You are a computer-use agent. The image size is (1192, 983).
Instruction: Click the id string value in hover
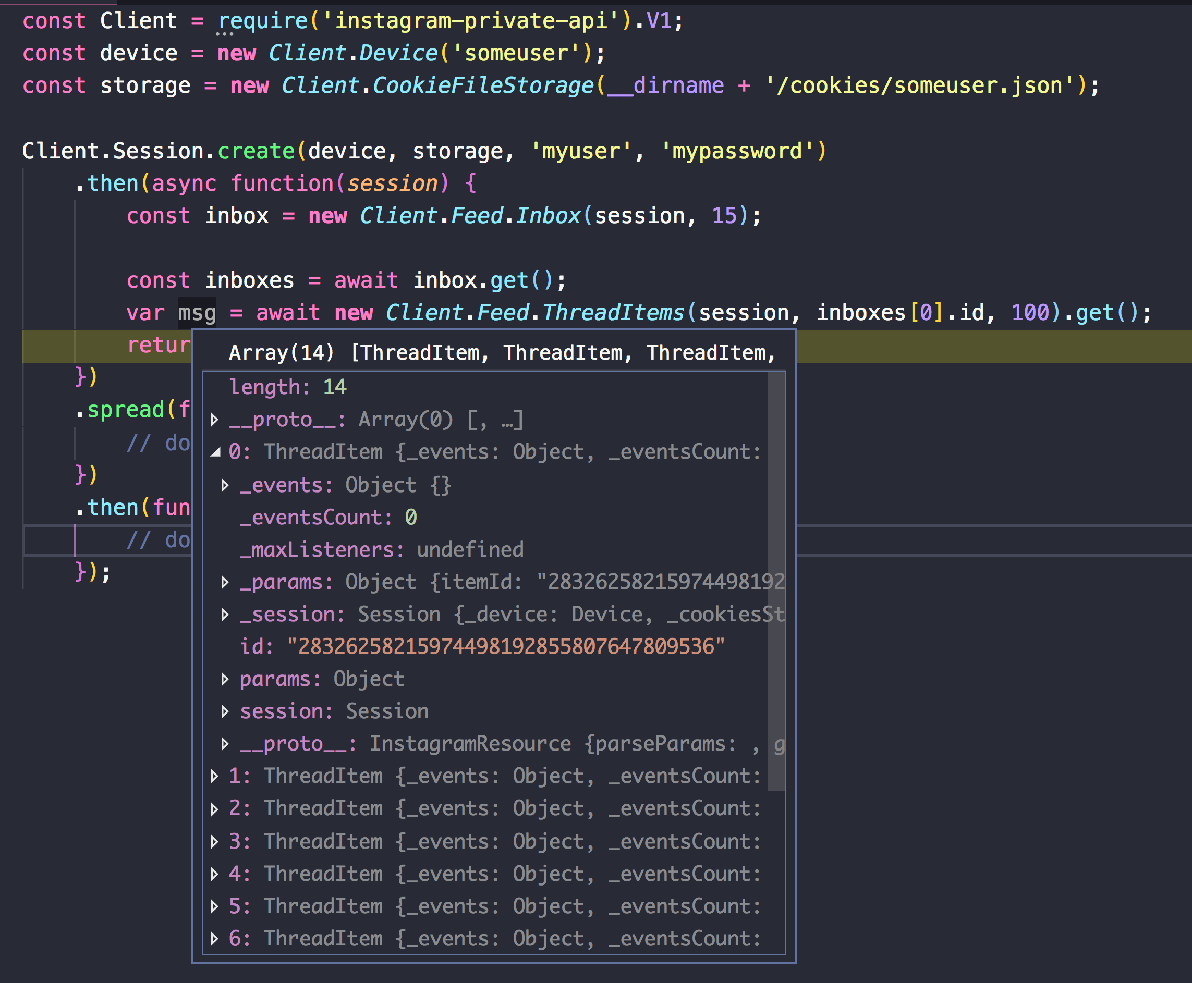(505, 646)
